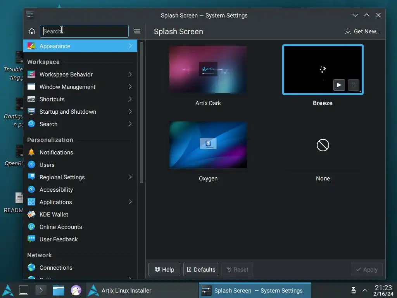Go to System Settings home page

point(32,31)
